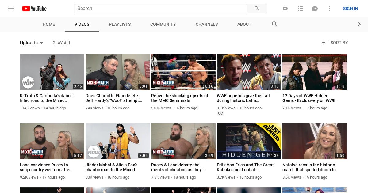
Task: Go to YouTube home via logo
Action: pos(34,9)
